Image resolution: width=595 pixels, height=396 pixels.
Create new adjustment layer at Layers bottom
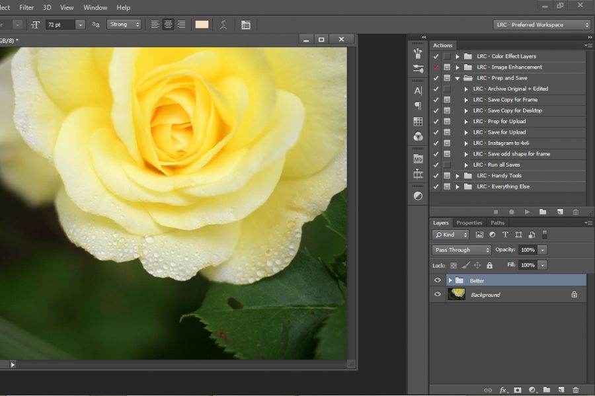(532, 389)
